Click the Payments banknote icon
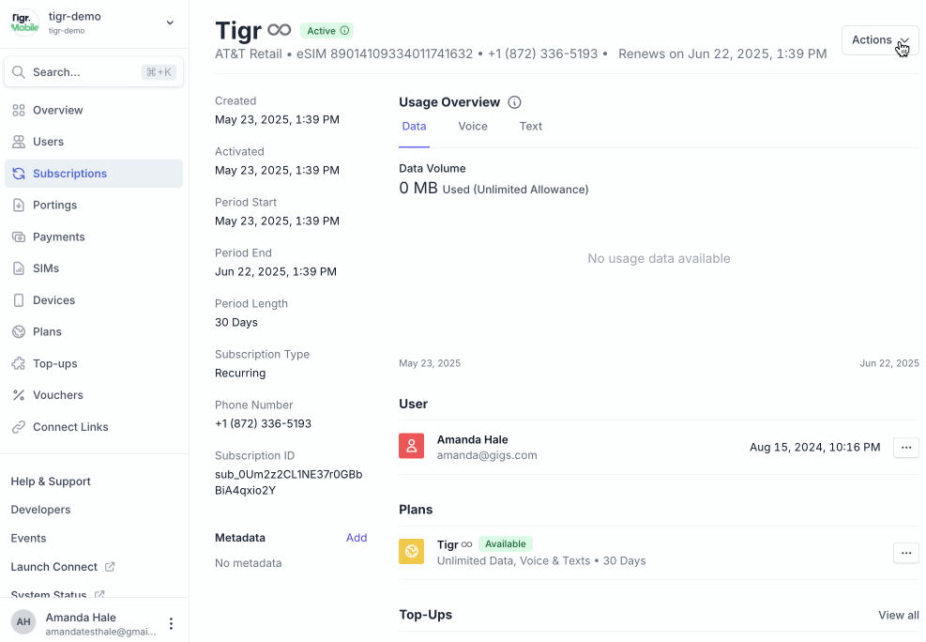Screen dimensions: 926x642 [x=19, y=237]
